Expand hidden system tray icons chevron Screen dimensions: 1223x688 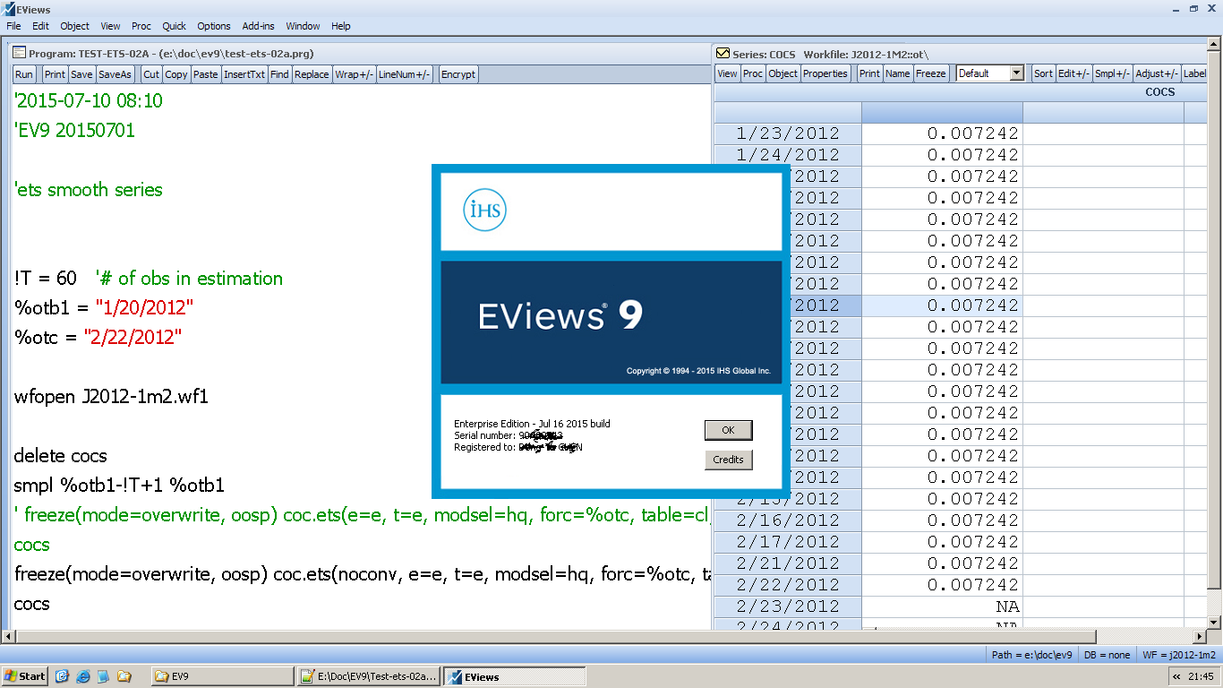[x=1176, y=676]
